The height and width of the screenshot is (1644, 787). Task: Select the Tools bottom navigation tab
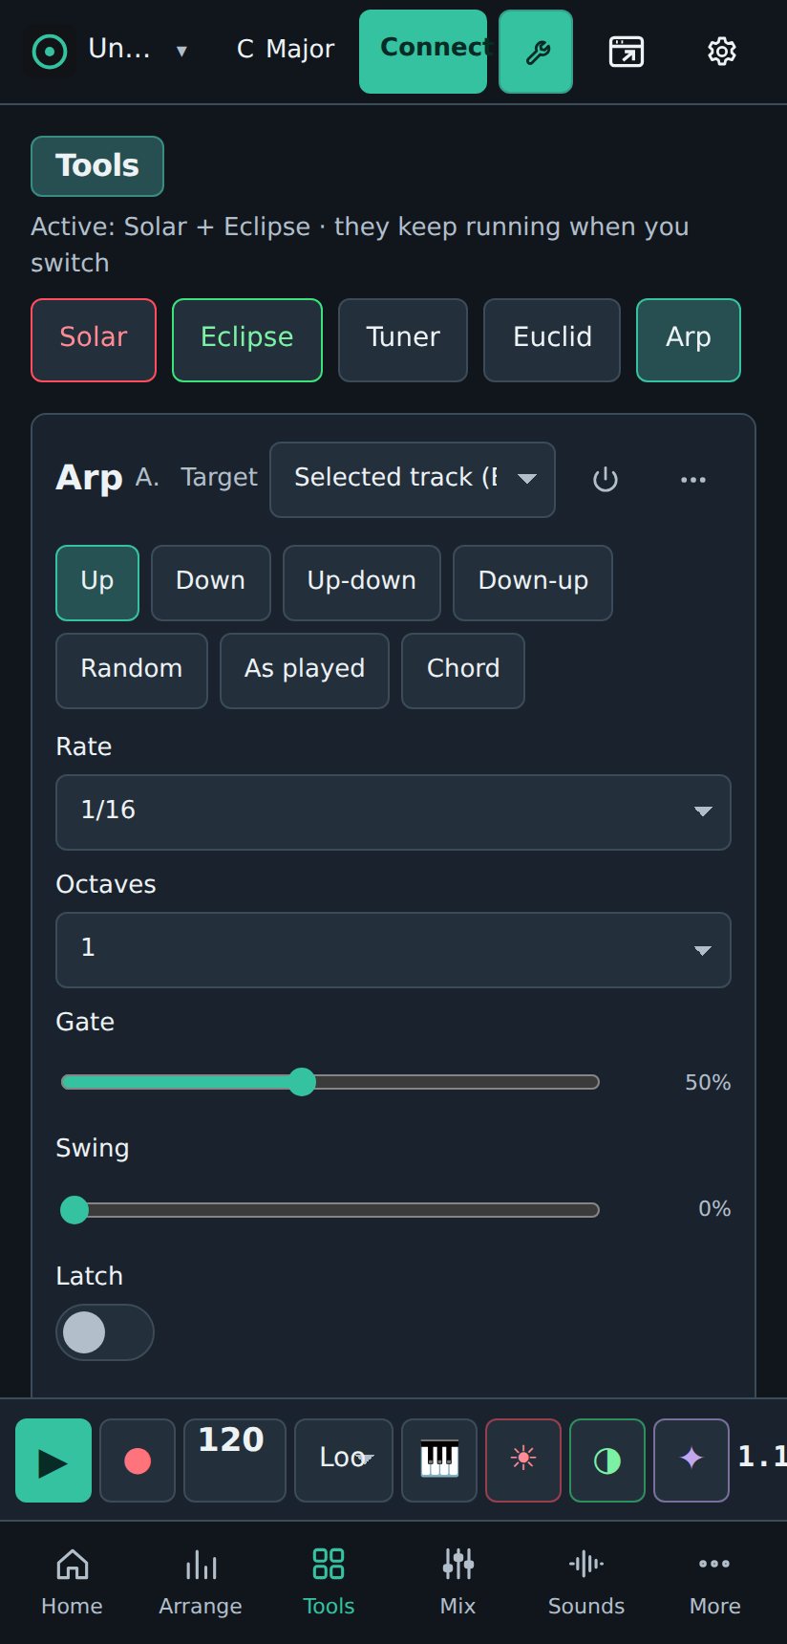pos(329,1583)
